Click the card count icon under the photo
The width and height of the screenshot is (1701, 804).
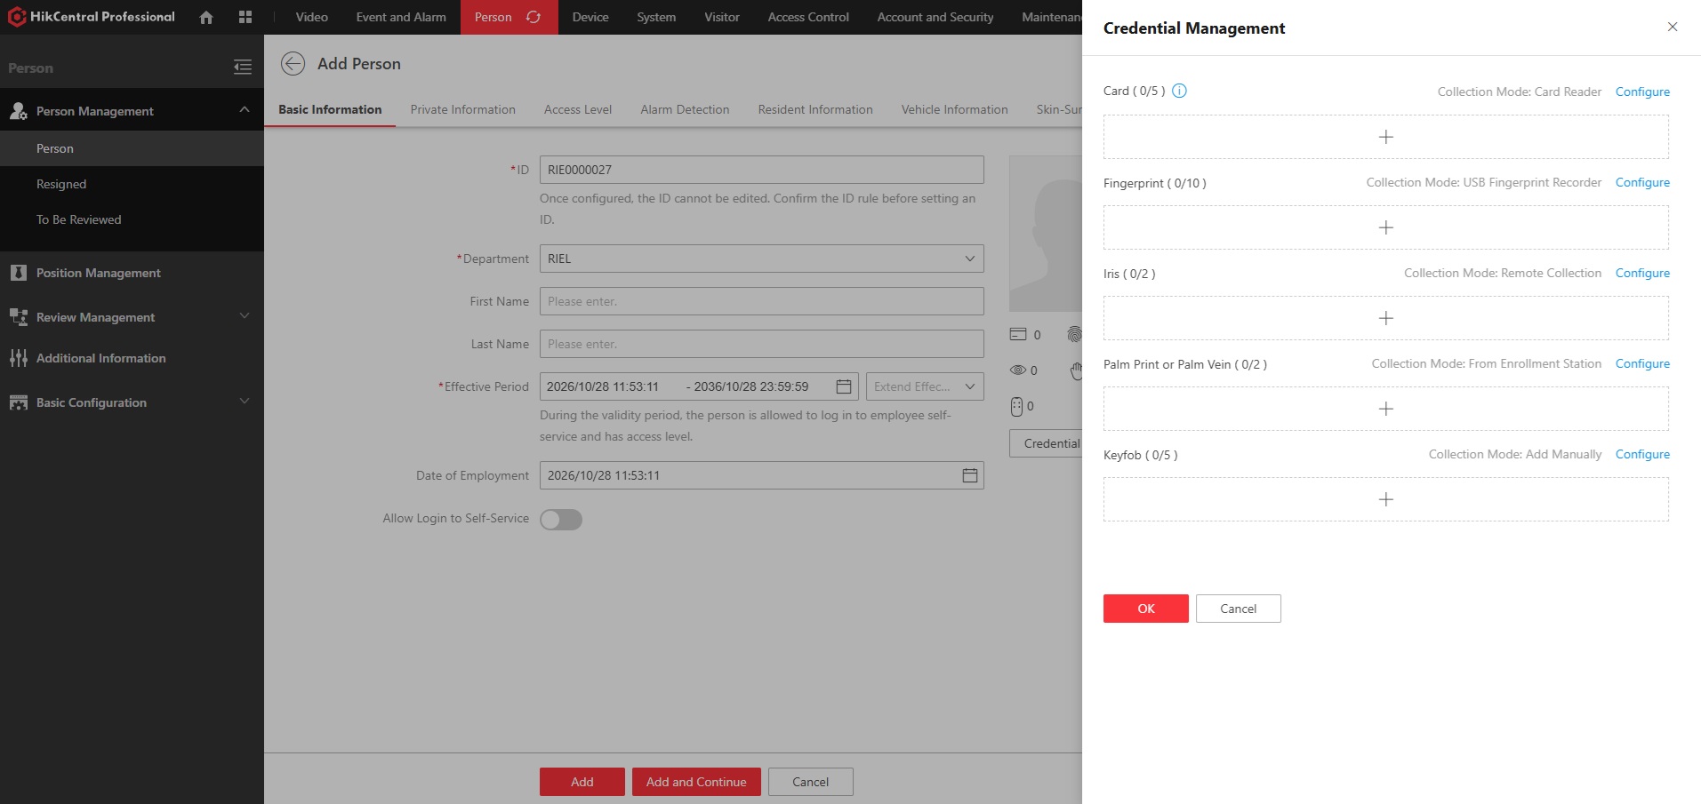pos(1018,334)
